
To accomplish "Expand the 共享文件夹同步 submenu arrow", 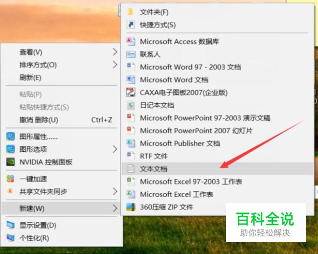I will coord(115,191).
